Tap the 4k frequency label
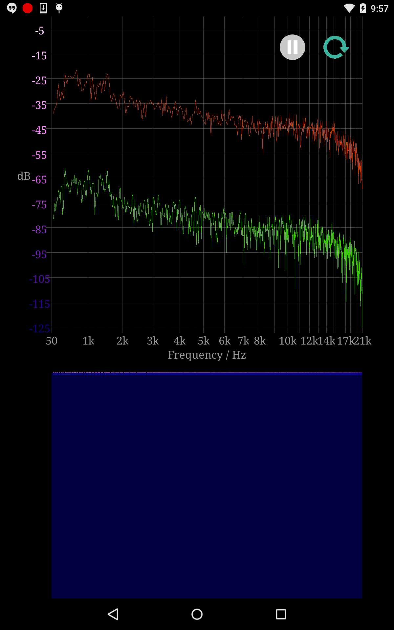 point(180,341)
